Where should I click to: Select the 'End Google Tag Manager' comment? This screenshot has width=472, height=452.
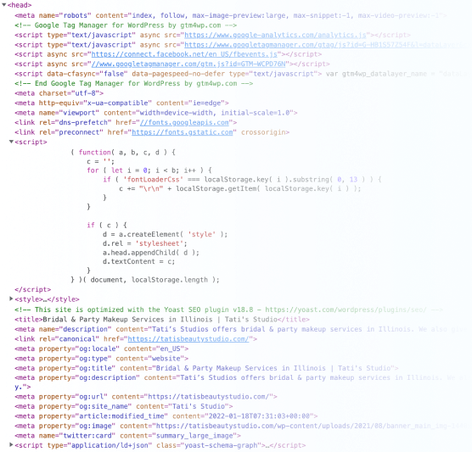(x=133, y=84)
